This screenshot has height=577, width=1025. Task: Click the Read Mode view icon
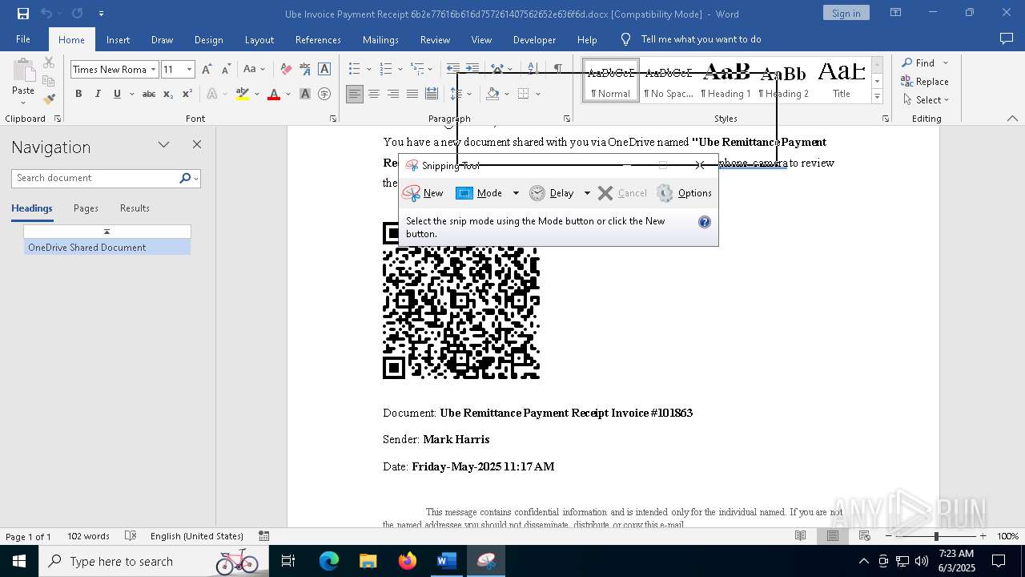pos(801,536)
